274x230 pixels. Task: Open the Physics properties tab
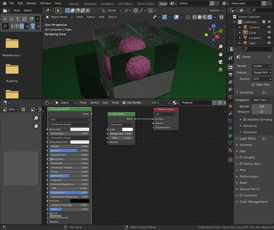click(231, 128)
